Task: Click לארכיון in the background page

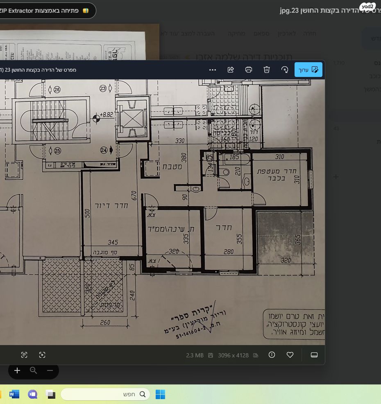Action: point(287,34)
